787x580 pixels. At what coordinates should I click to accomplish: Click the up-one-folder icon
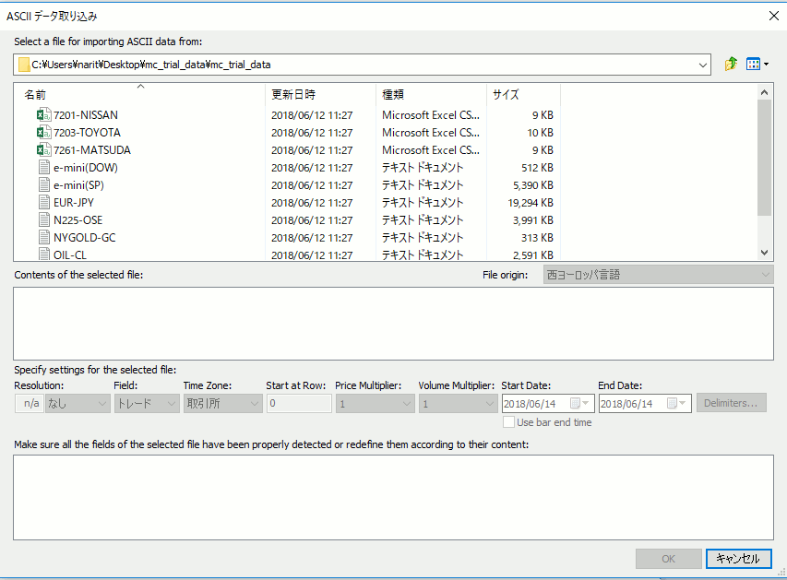pyautogui.click(x=731, y=65)
